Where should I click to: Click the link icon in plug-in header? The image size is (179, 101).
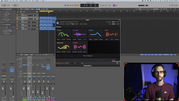coord(118,24)
